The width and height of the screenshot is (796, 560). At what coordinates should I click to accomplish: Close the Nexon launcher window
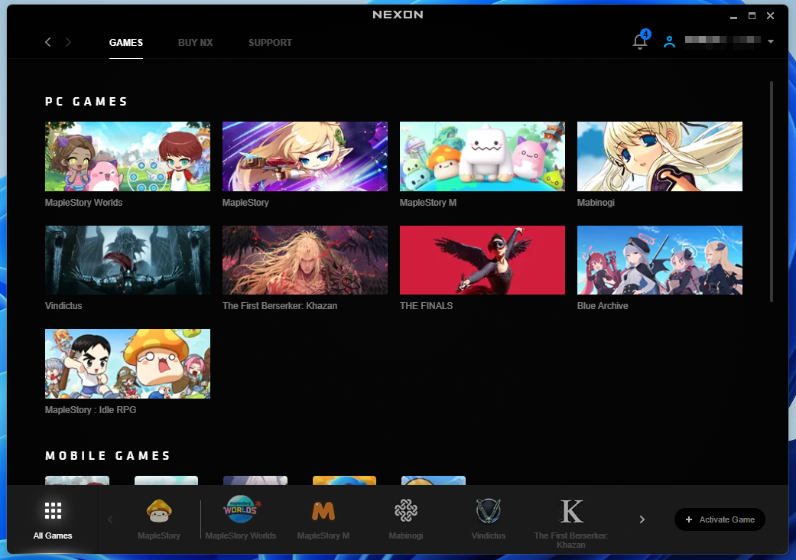[770, 16]
